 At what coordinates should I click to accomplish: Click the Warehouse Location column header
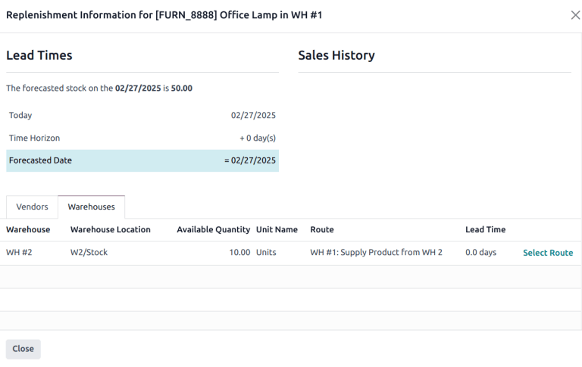click(110, 229)
